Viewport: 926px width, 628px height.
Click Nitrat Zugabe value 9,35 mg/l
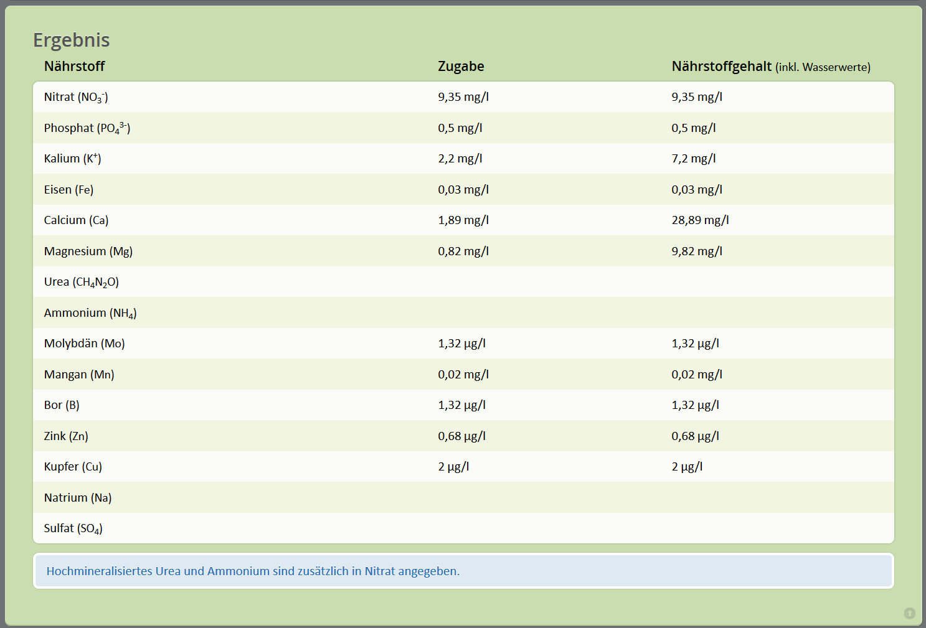[x=463, y=96]
